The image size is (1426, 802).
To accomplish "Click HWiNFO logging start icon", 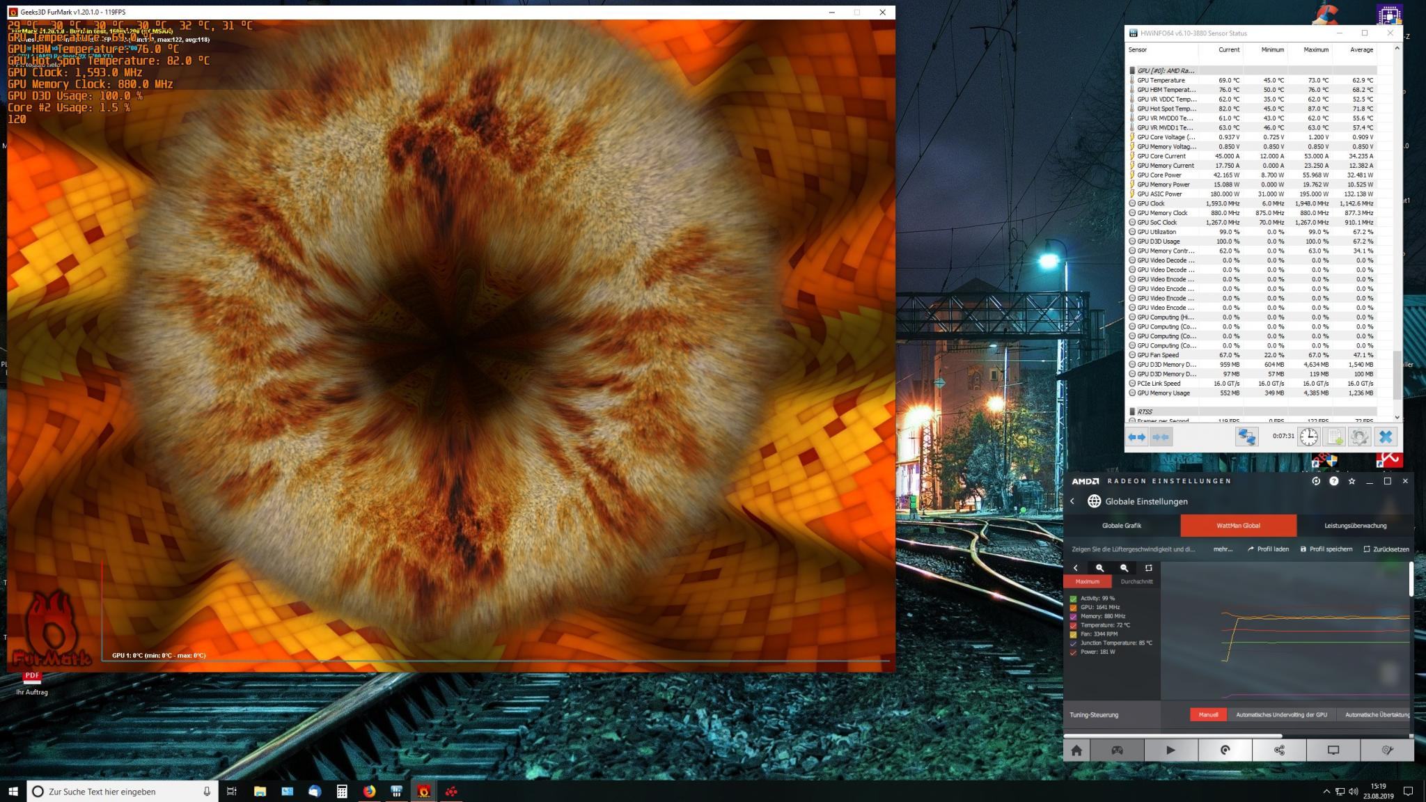I will 1334,437.
